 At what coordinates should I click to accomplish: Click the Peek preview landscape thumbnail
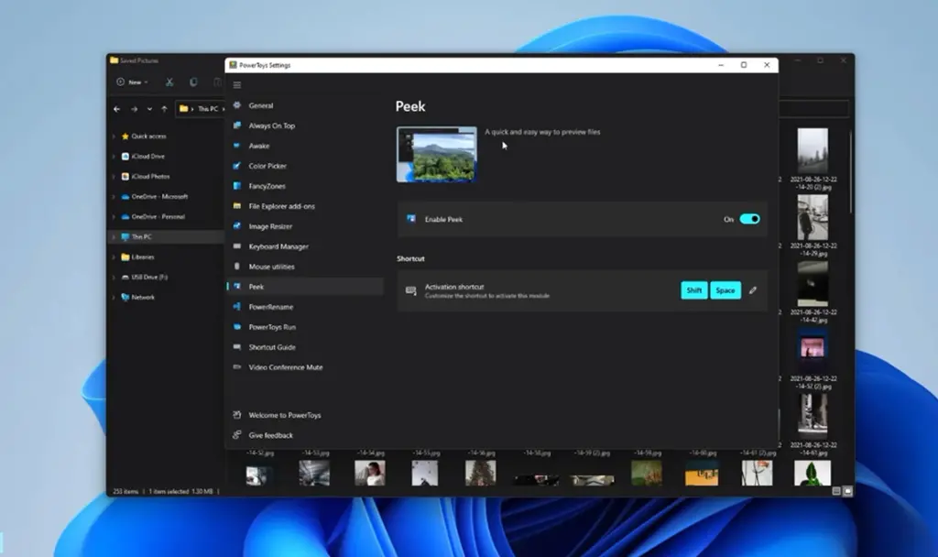436,154
